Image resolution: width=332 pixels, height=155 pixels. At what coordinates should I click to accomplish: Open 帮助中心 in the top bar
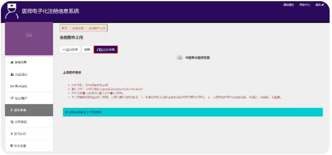coord(305,5)
